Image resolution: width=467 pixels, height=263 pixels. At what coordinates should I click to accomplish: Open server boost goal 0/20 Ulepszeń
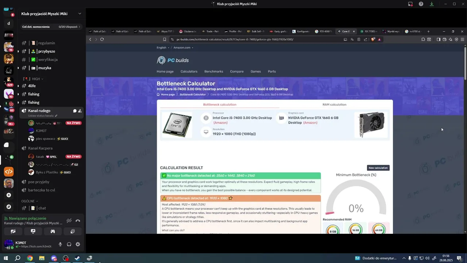[x=51, y=27]
